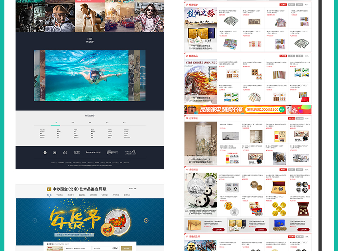
Task: Click the red buy button on gold box promo card
Action: pyautogui.click(x=218, y=229)
